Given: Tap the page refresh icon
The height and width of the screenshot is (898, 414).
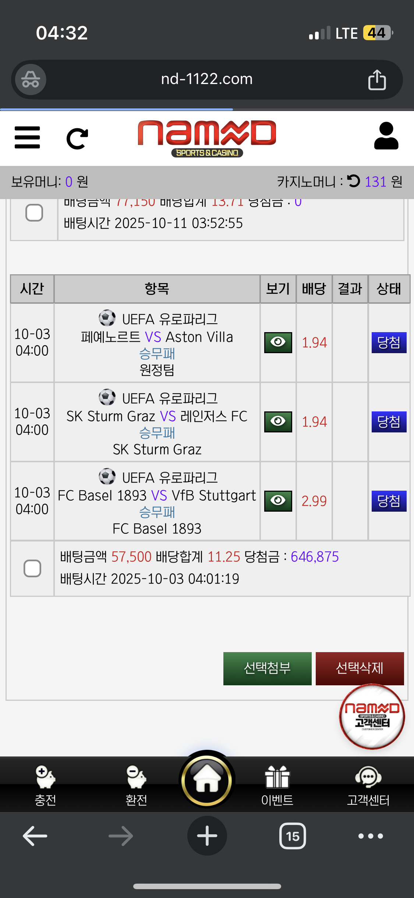Looking at the screenshot, I should click(77, 139).
